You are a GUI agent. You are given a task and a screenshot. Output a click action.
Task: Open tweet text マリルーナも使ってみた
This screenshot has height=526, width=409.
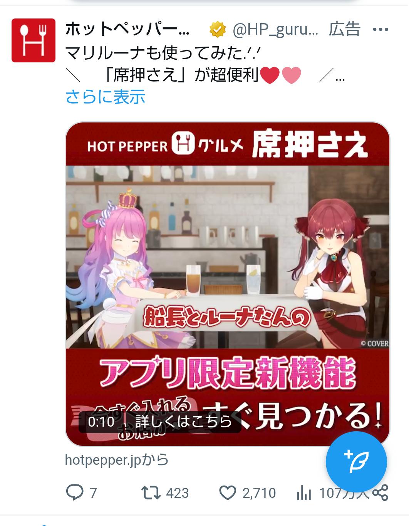[x=164, y=53]
